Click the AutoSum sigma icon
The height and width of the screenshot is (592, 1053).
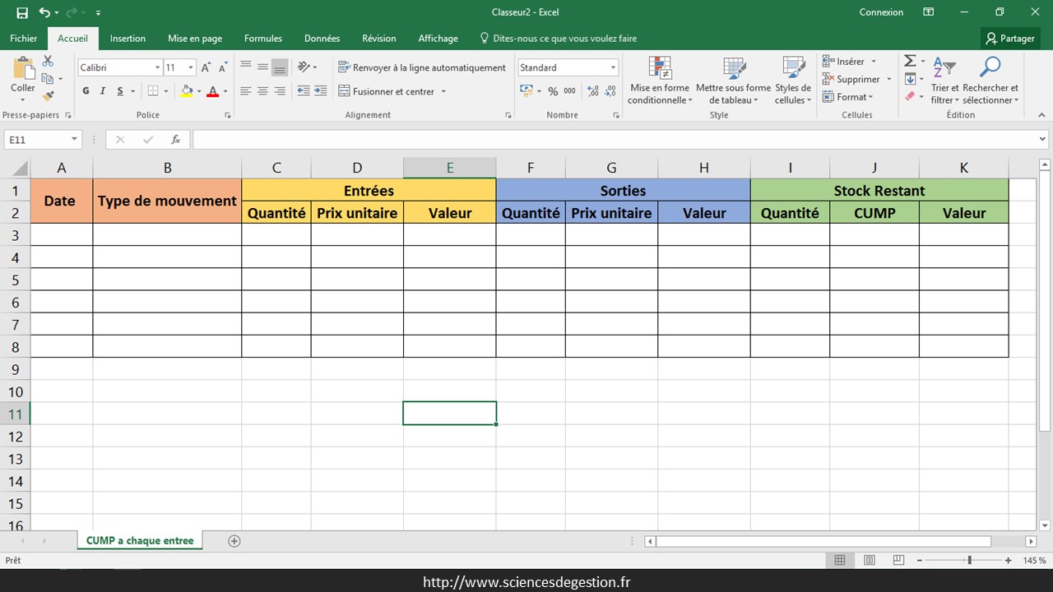pos(910,62)
